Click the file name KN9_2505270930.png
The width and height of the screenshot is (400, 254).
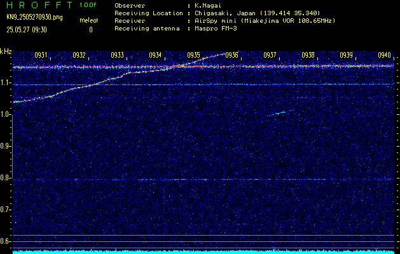[34, 17]
